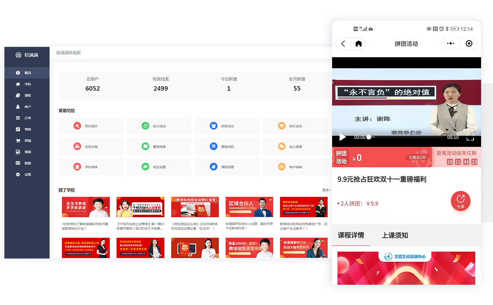The width and height of the screenshot is (493, 305).
Task: Go back using the mobile back arrow
Action: pyautogui.click(x=343, y=44)
